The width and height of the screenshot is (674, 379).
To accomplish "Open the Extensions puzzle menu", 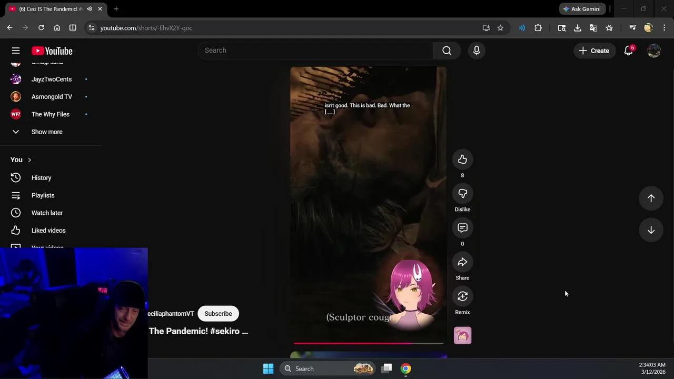I will [x=538, y=28].
